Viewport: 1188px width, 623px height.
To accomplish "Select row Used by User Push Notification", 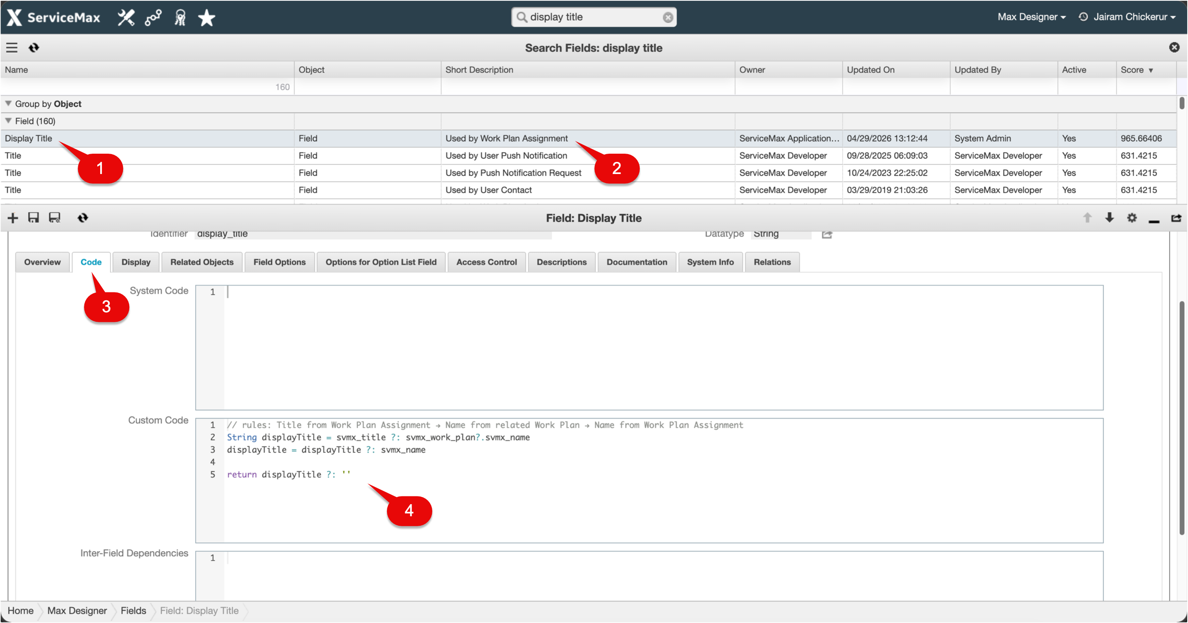I will (589, 156).
